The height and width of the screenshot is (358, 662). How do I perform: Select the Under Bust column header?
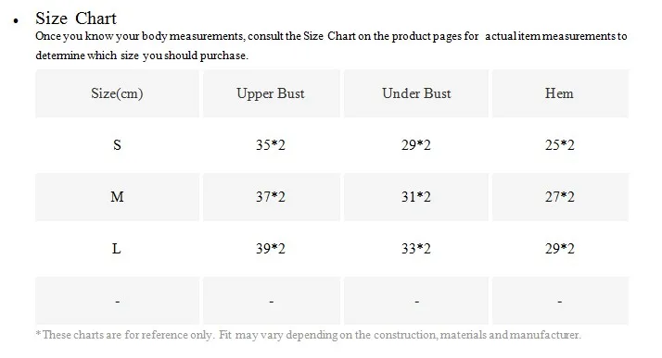click(416, 93)
